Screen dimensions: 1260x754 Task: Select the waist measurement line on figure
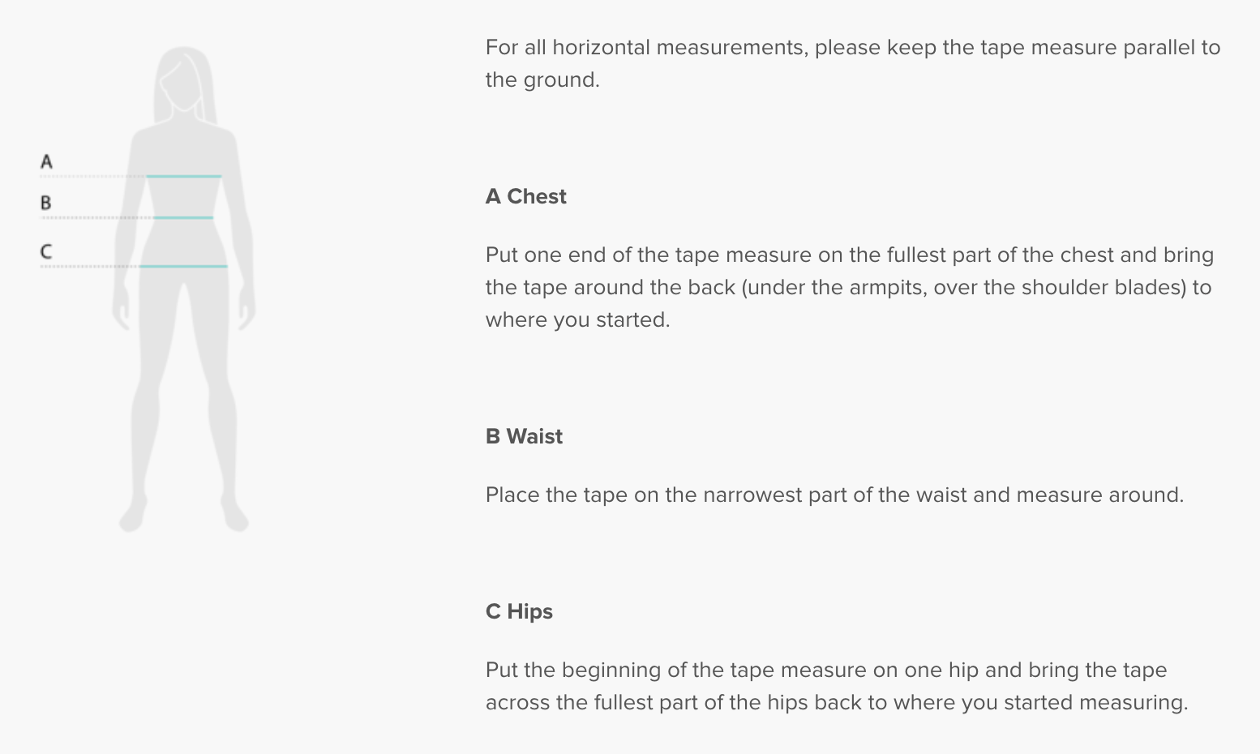(x=183, y=217)
